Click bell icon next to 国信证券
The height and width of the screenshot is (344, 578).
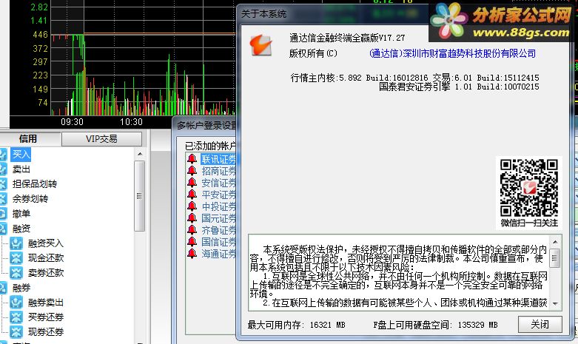pyautogui.click(x=192, y=242)
